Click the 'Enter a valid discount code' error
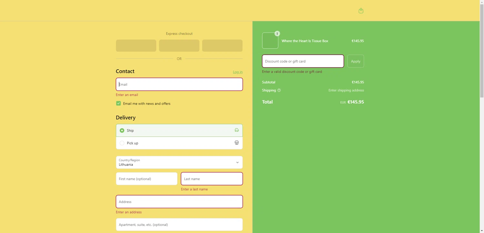This screenshot has height=233, width=484. tap(292, 72)
